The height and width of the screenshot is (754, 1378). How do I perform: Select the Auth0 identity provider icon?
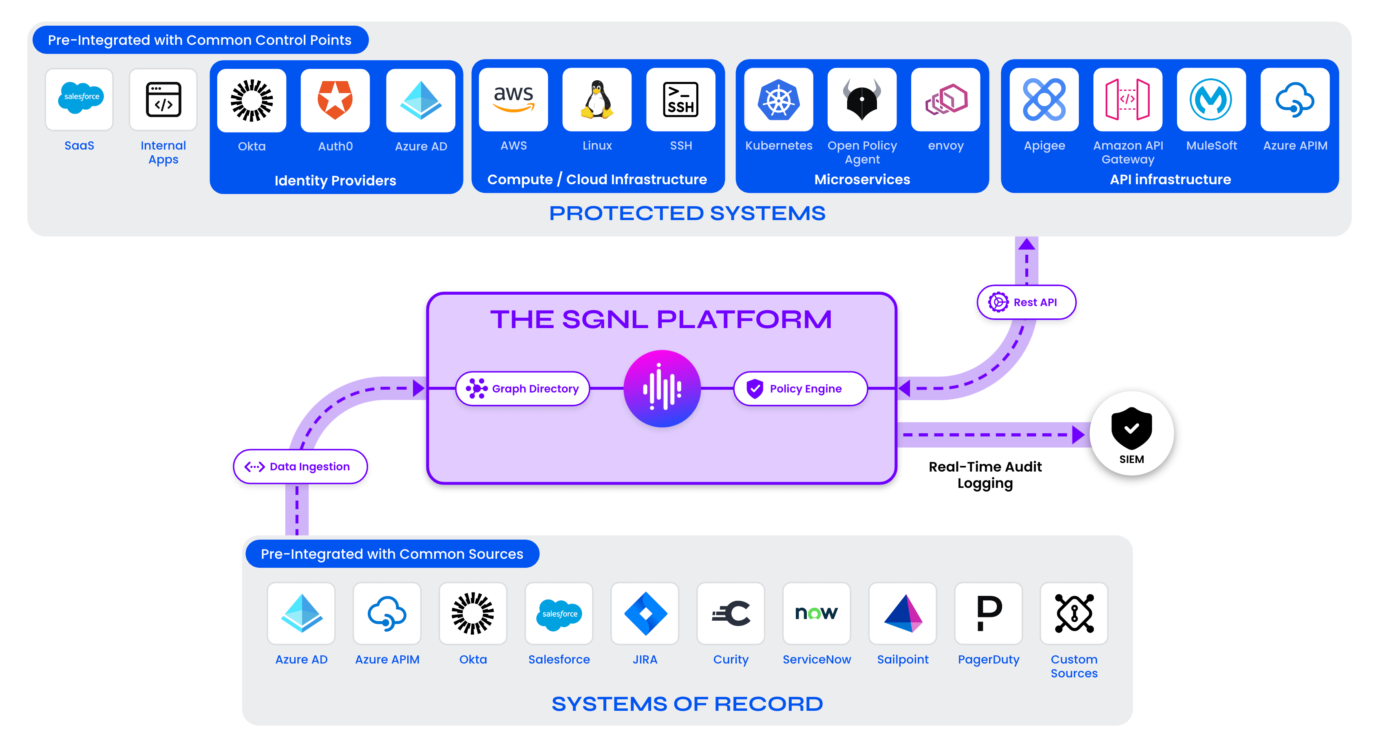pos(335,100)
